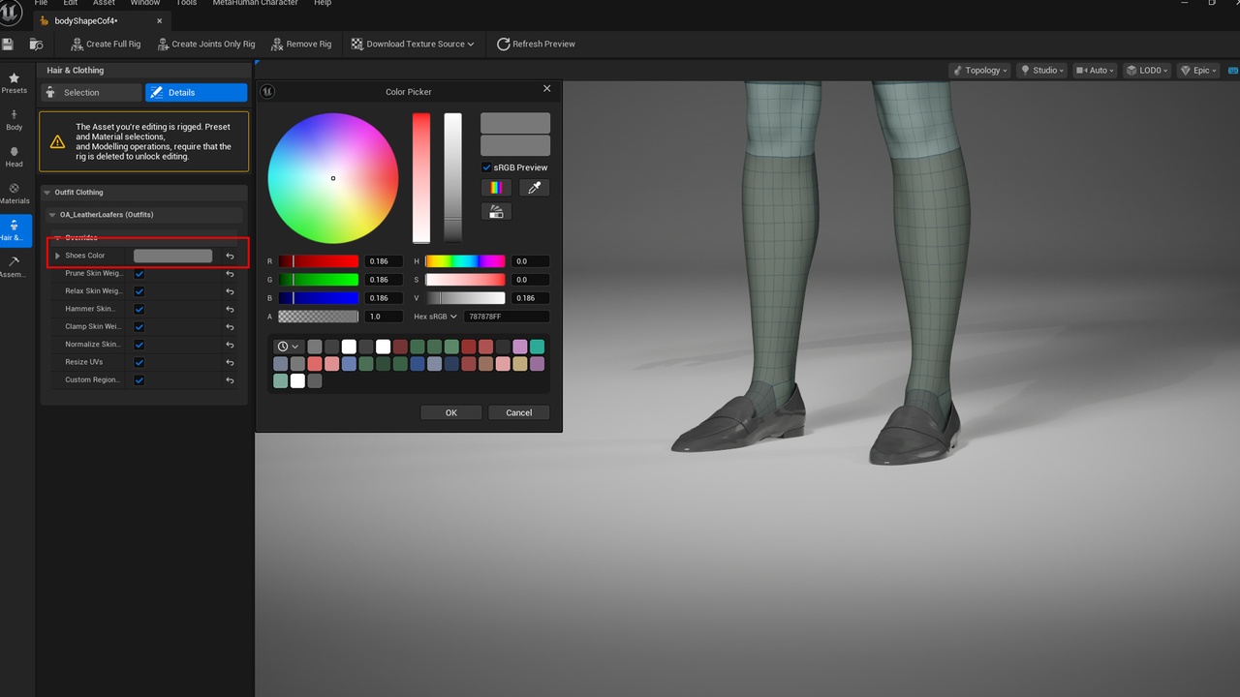Screen dimensions: 1240x697
Task: Click Create Full Rig toolbar button
Action: (x=106, y=44)
